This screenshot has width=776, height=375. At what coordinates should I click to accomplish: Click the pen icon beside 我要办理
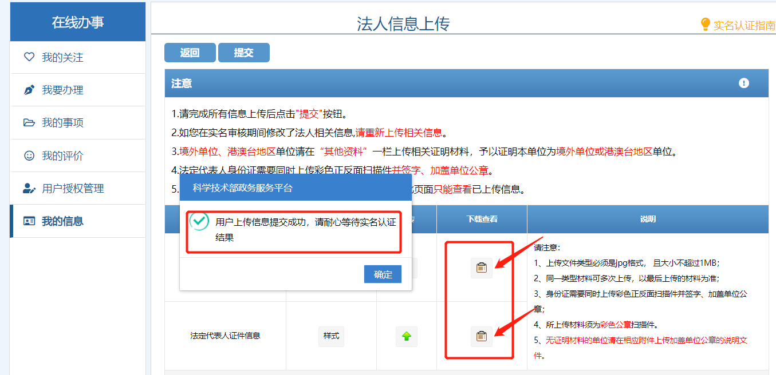29,90
